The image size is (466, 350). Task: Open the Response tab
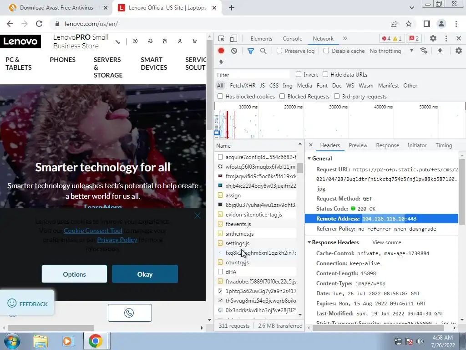387,145
